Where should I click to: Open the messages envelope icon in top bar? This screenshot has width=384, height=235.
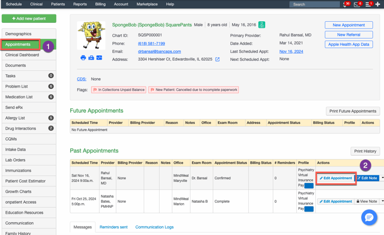click(x=357, y=4)
